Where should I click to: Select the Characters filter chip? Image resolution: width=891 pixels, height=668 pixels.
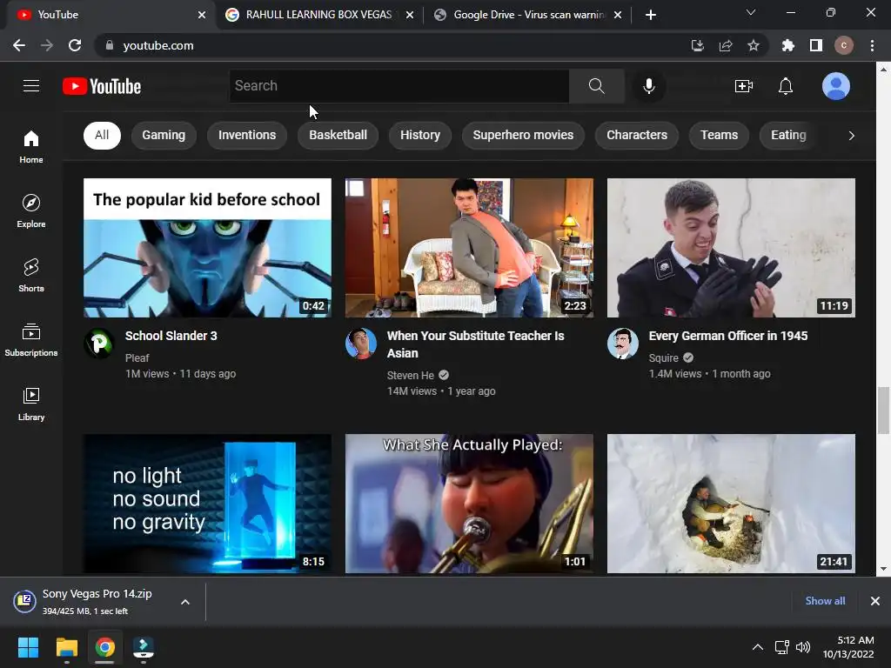coord(637,135)
